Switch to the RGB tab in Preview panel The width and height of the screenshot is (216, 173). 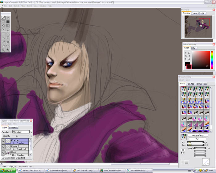tap(202, 13)
